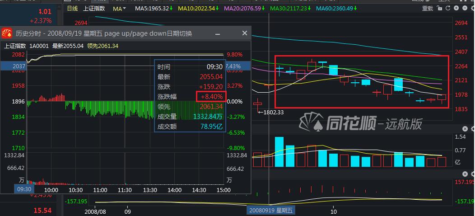Click MA30:2117.23 indicator value

pyautogui.click(x=291, y=9)
